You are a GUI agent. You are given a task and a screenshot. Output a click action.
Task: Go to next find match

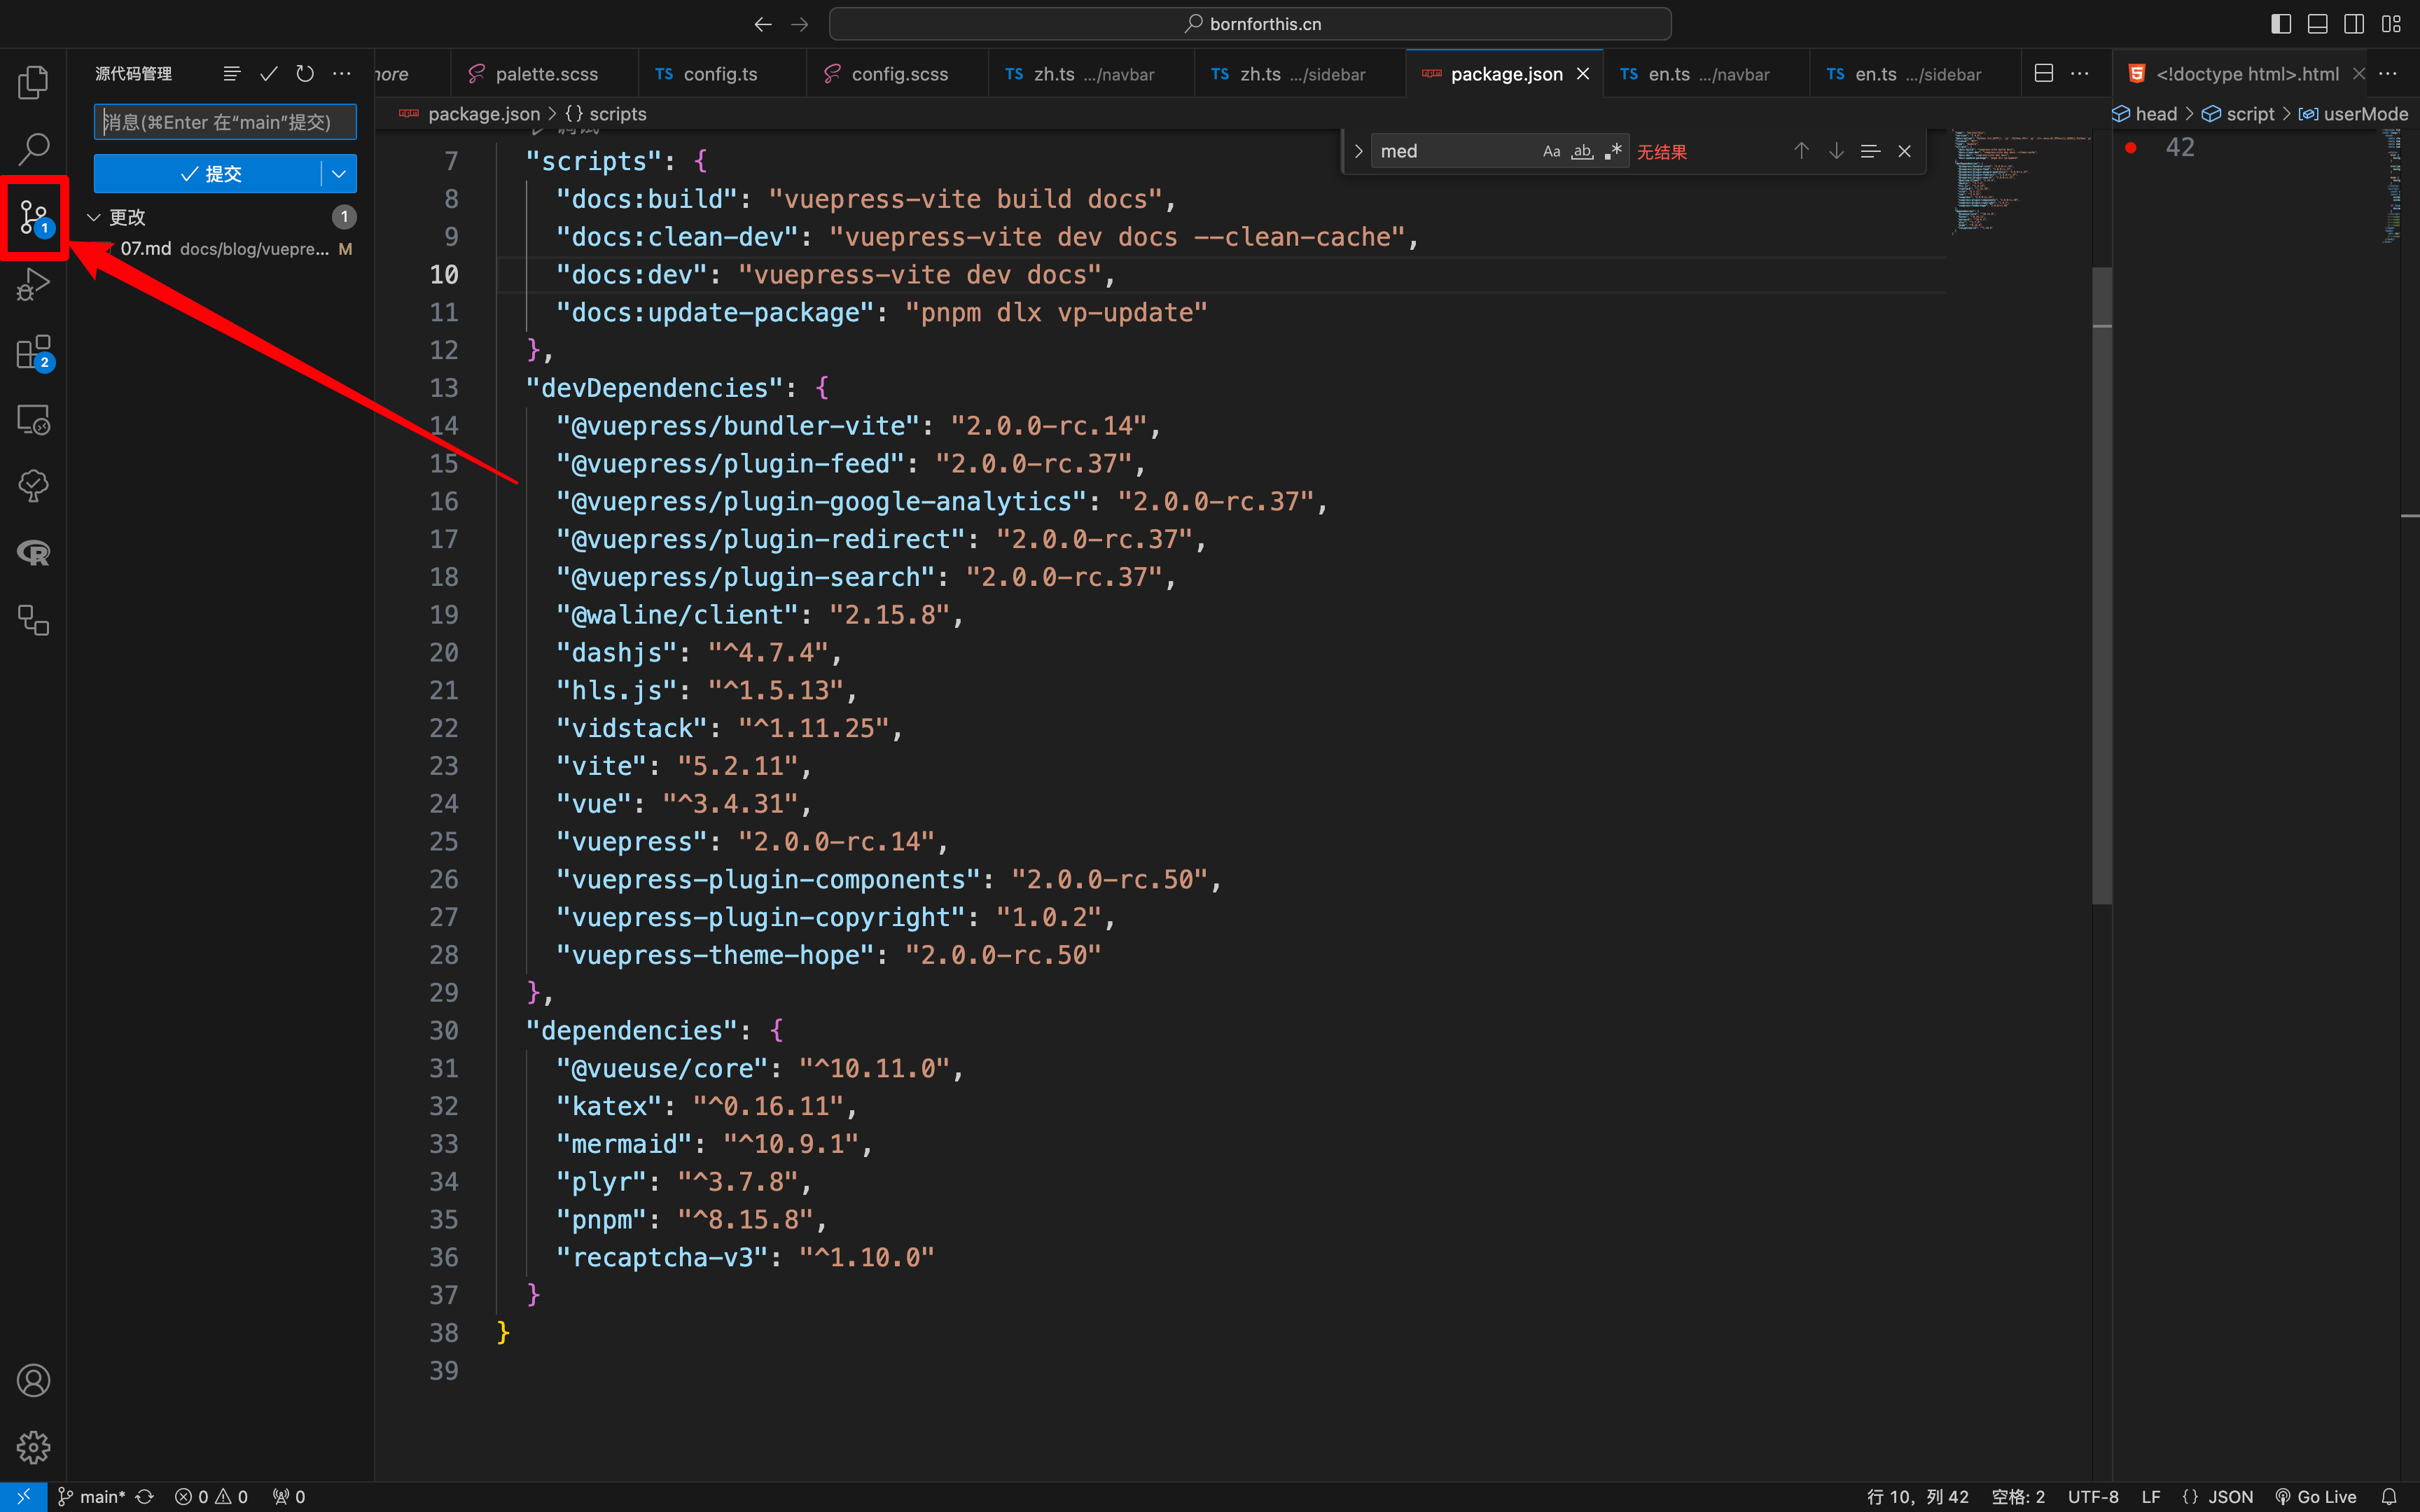coord(1836,151)
